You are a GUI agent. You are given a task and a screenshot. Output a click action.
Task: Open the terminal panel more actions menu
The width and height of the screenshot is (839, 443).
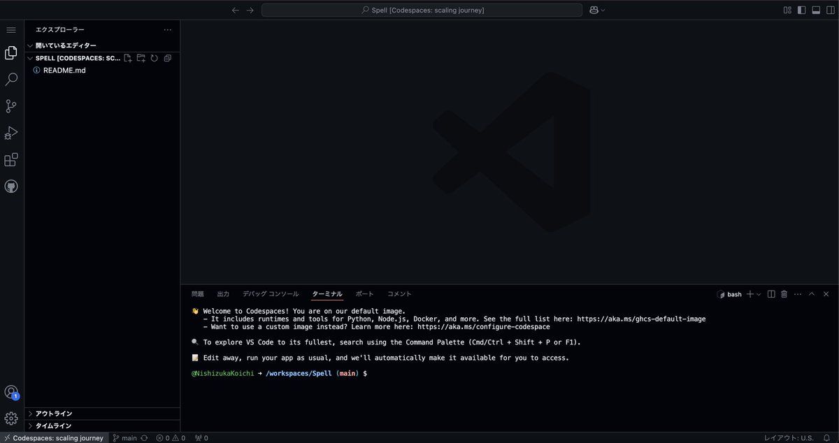tap(798, 294)
